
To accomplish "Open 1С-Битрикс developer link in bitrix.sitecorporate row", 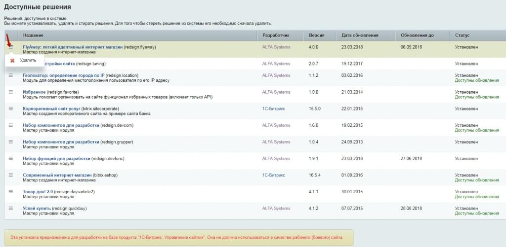I will pyautogui.click(x=273, y=109).
